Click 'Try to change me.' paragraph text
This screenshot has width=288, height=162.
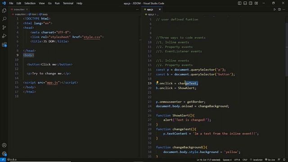(47, 73)
